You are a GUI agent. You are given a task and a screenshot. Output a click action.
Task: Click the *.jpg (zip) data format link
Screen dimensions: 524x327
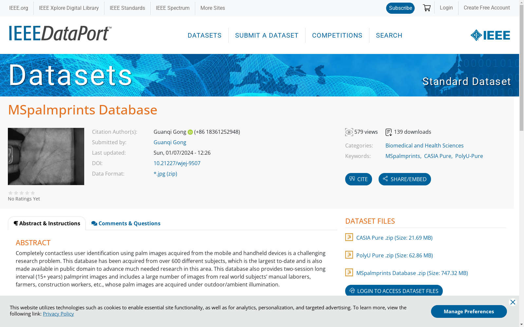point(165,174)
